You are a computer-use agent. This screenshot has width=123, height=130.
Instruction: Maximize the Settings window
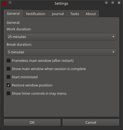113,3
